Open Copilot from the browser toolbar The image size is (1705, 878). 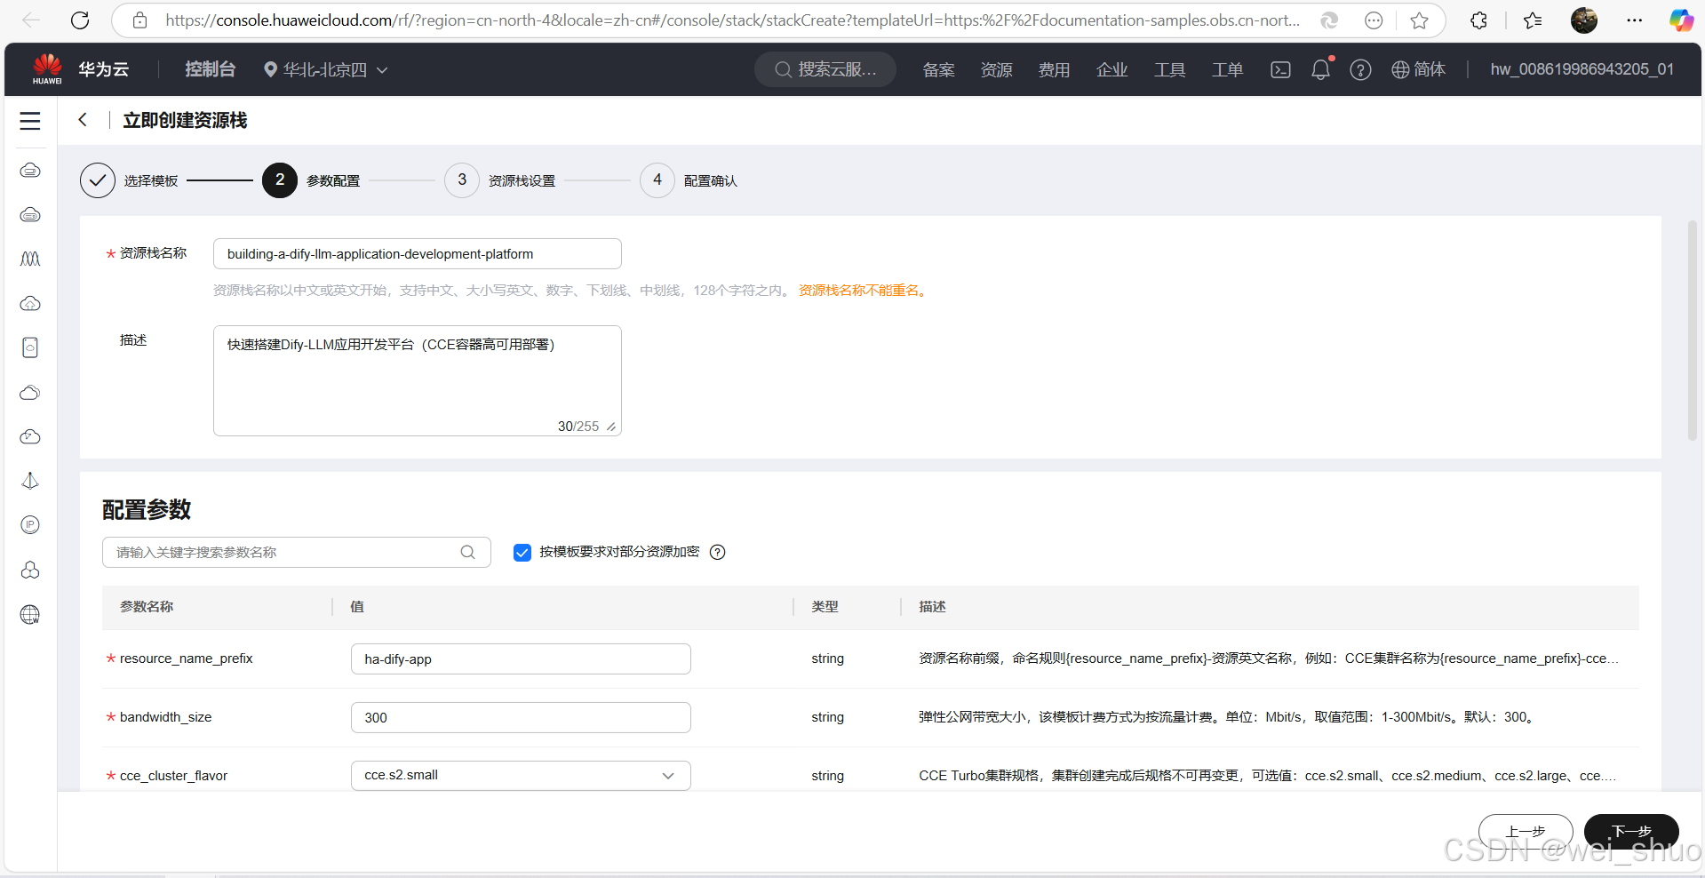pyautogui.click(x=1680, y=20)
